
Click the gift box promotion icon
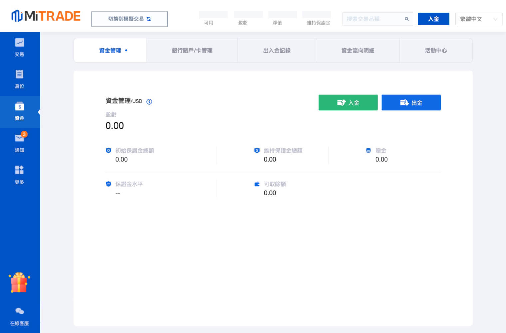19,283
